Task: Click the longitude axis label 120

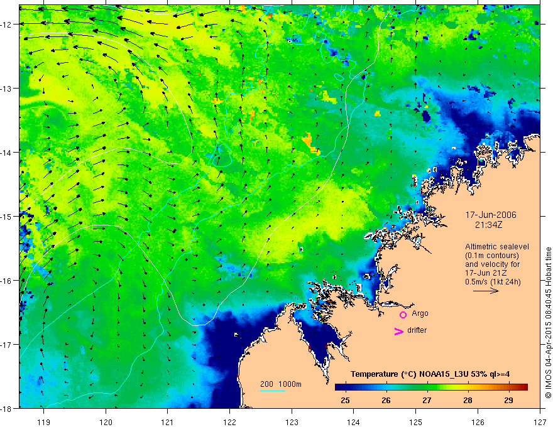Action: coord(106,422)
